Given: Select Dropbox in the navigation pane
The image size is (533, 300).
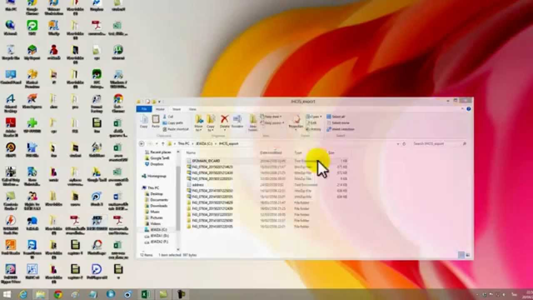Looking at the screenshot, I should [x=154, y=164].
